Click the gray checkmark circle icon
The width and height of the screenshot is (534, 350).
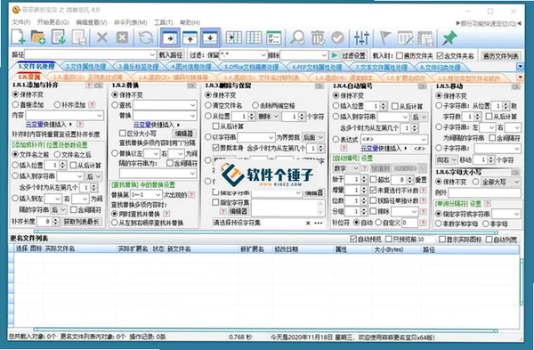click(x=337, y=37)
